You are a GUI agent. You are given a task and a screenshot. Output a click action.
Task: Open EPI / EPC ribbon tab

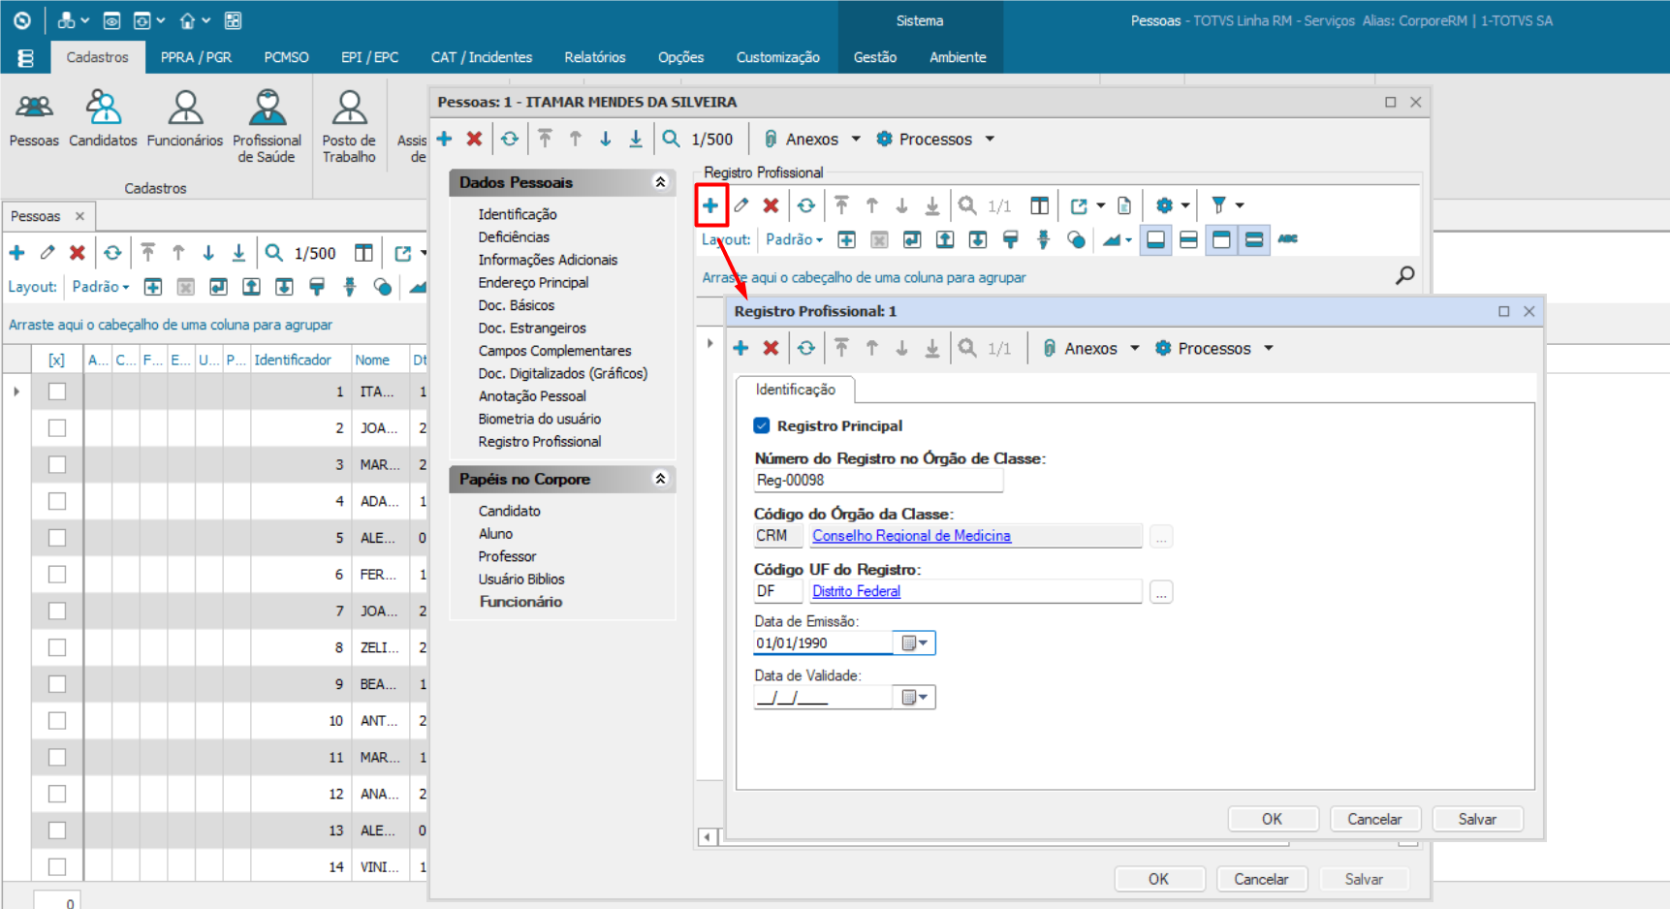(369, 57)
